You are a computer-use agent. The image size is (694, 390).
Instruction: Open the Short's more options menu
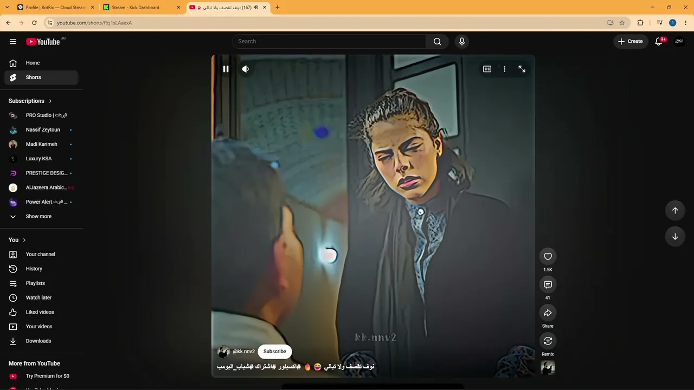[505, 69]
